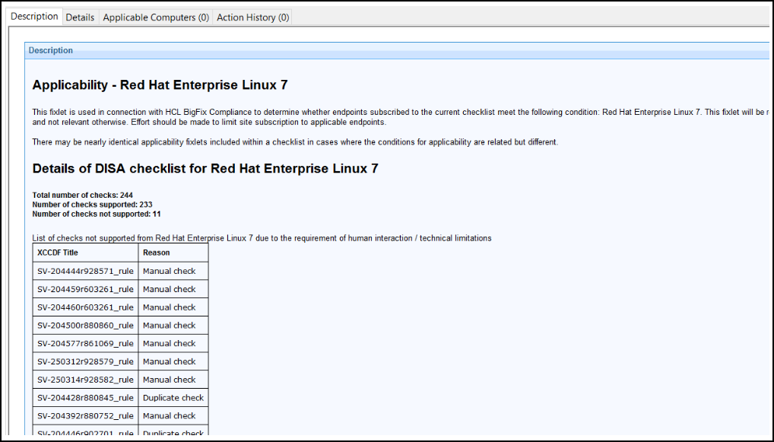The image size is (774, 442).
Task: Select the SV-204459r603261_rule cell
Action: [85, 289]
